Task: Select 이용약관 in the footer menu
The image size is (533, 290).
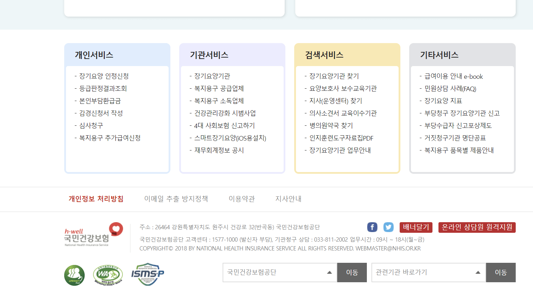Action: click(x=242, y=199)
